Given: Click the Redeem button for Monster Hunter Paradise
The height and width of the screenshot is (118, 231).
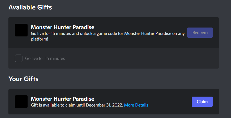Looking at the screenshot, I should pyautogui.click(x=200, y=33).
